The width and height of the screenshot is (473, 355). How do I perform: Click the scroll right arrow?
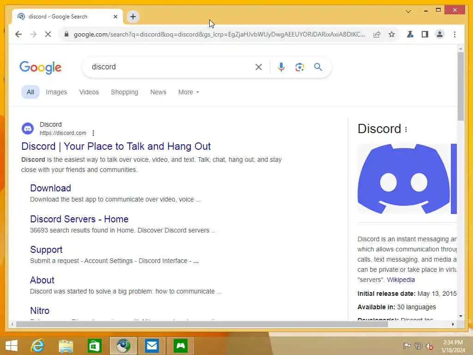click(453, 324)
